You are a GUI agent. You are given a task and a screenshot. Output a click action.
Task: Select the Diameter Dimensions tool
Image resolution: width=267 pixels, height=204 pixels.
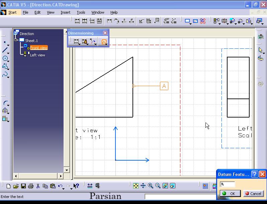131,21
